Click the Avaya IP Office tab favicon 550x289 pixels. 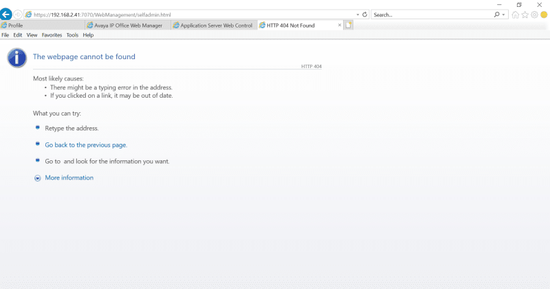90,25
